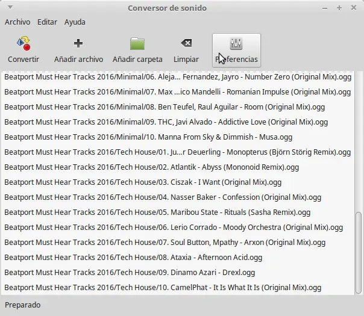The height and width of the screenshot is (316, 364).
Task: Select Nasser Baker - Confession row
Action: [x=178, y=197]
